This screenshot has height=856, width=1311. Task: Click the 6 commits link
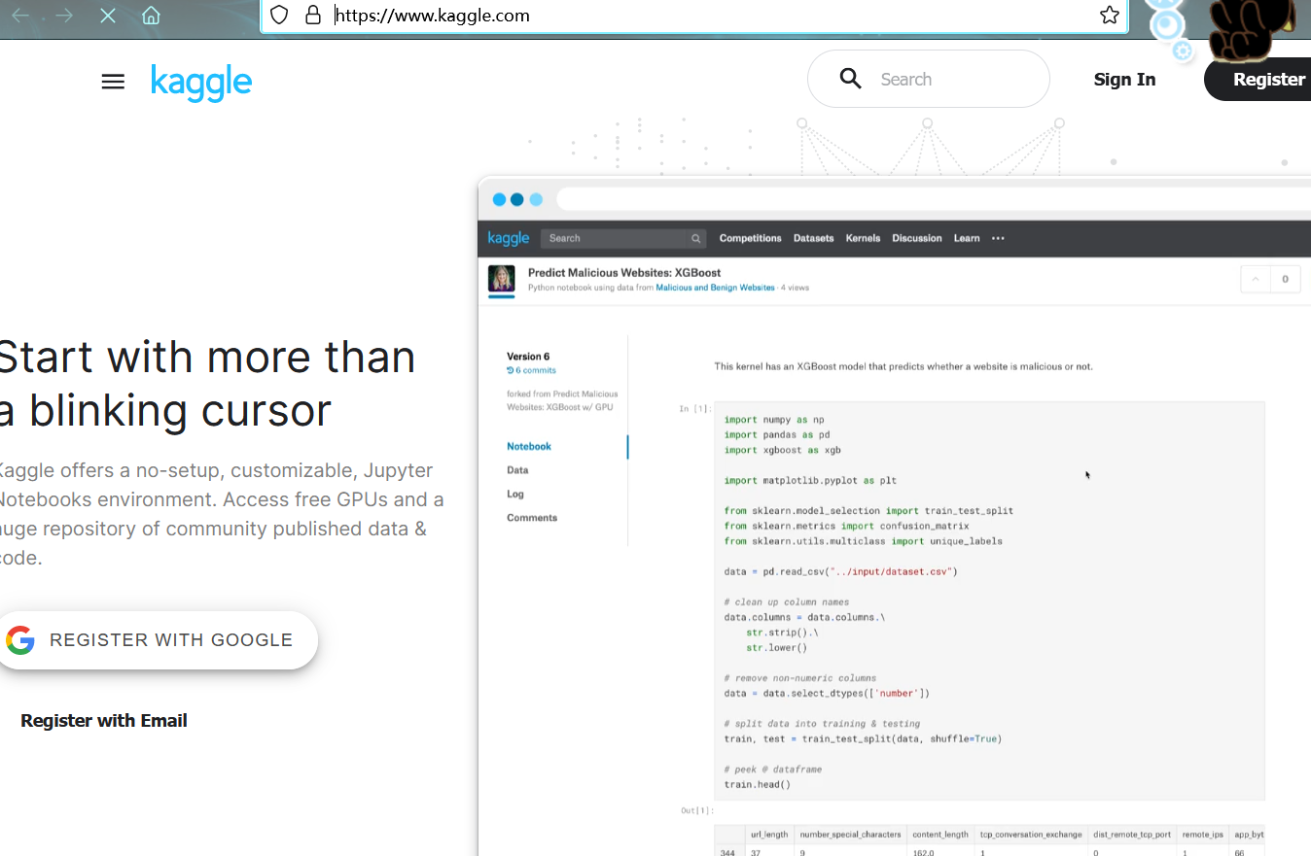point(531,370)
